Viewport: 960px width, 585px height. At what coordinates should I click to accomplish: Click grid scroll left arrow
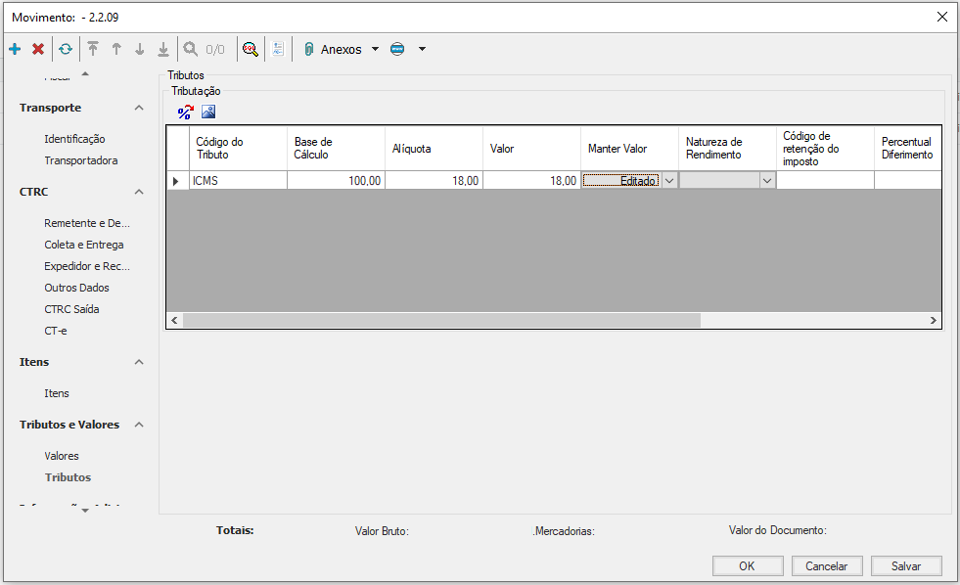pyautogui.click(x=174, y=320)
